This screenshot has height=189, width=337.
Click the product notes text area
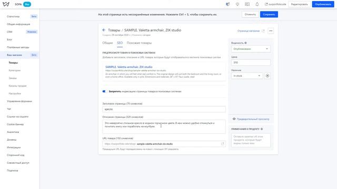coord(251,140)
